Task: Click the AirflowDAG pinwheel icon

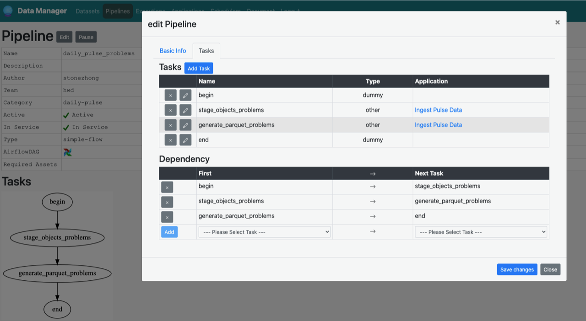Action: coord(67,151)
